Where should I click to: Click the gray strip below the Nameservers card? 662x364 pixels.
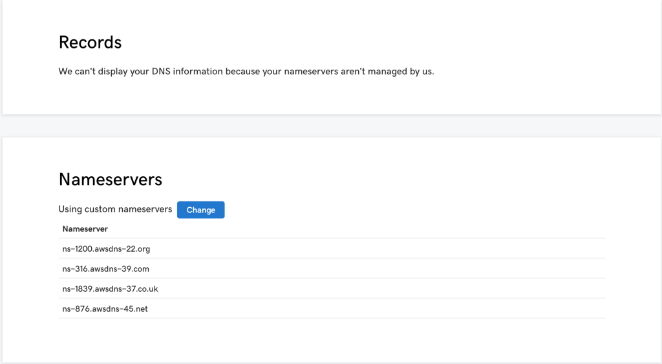331,363
